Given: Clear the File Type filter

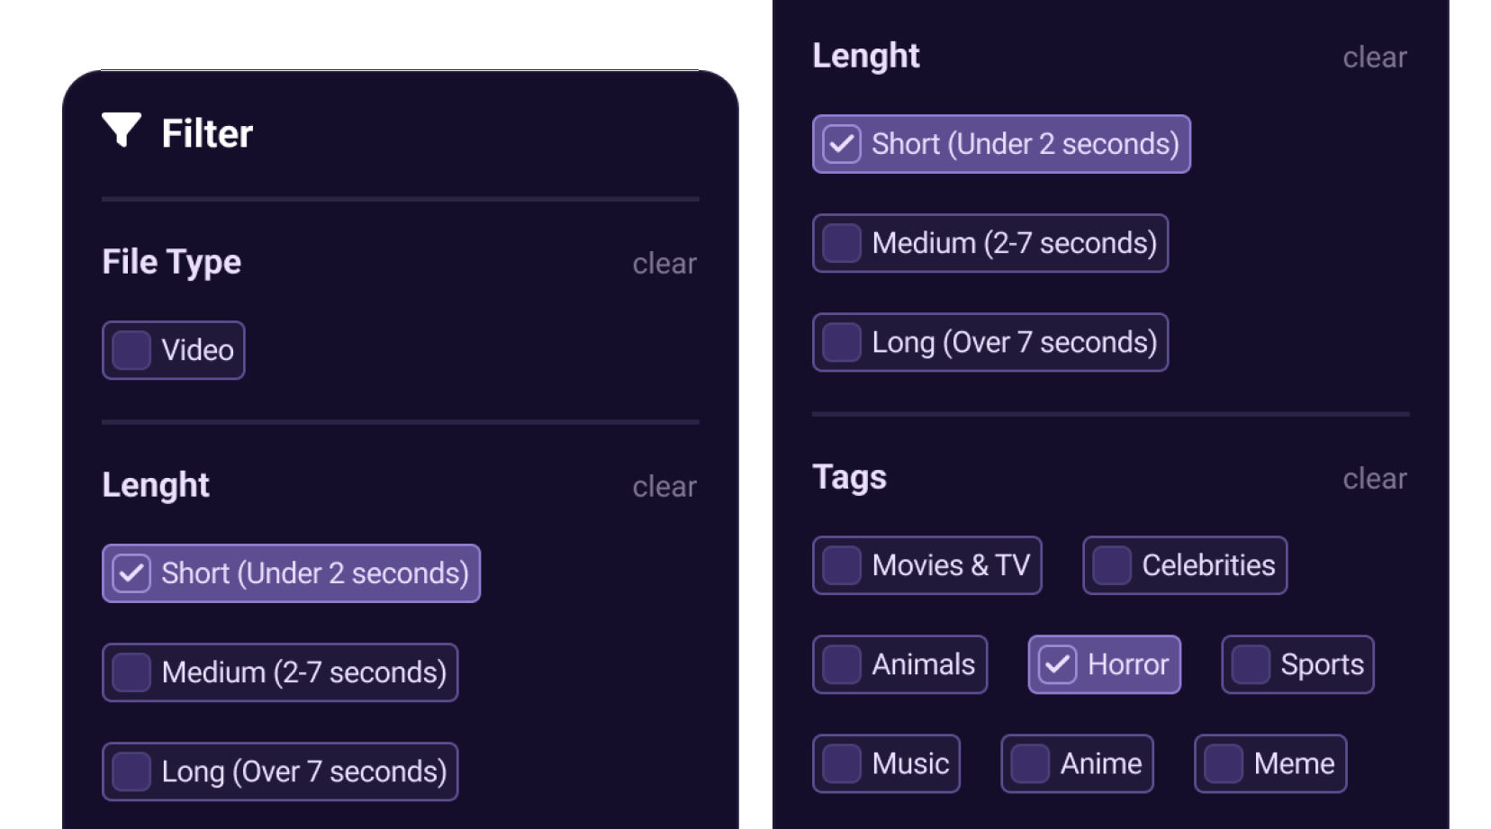Looking at the screenshot, I should point(664,263).
